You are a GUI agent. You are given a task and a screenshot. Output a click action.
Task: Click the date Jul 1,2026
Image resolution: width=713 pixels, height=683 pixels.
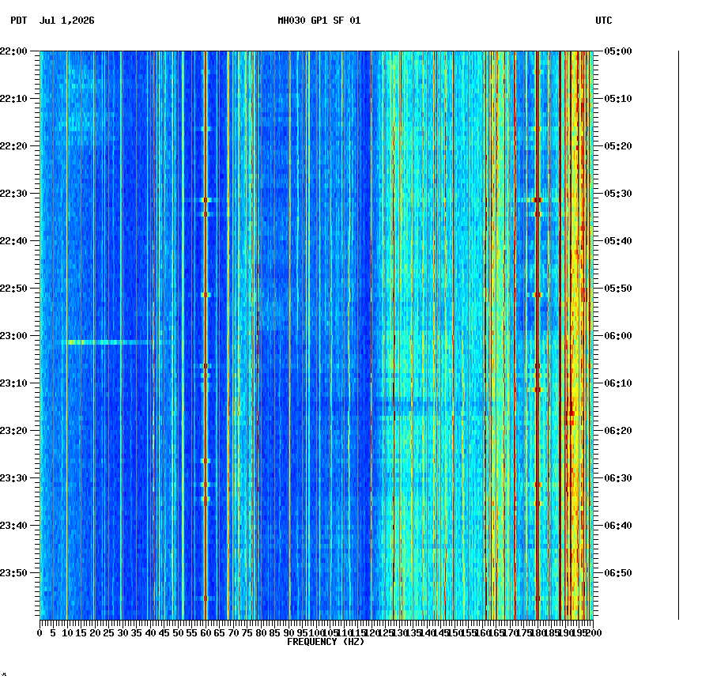pos(67,21)
